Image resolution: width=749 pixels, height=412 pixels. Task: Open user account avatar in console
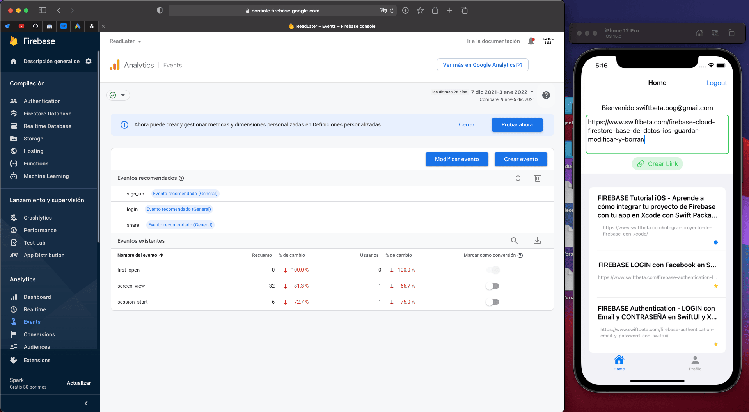548,41
